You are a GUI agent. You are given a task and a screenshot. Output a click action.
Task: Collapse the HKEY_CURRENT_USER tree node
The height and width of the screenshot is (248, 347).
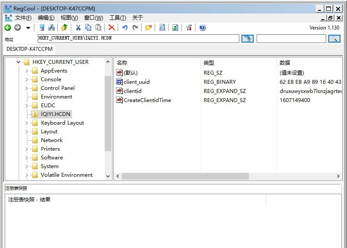pos(19,62)
